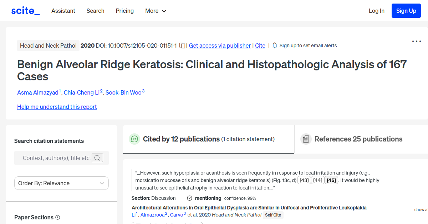The image size is (428, 224).
Task: Click the Sign Up button
Action: click(406, 10)
